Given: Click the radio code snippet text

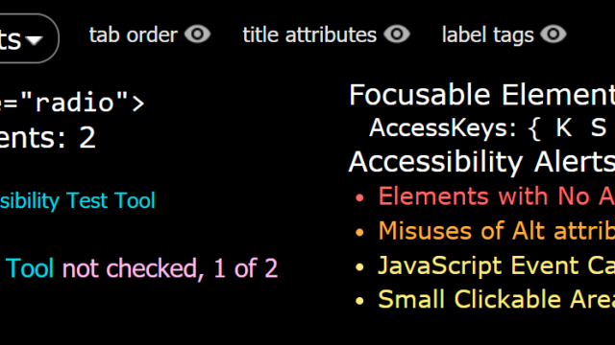Looking at the screenshot, I should click(72, 103).
